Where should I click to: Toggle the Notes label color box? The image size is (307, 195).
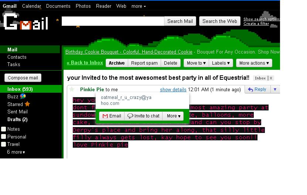(x=4, y=129)
